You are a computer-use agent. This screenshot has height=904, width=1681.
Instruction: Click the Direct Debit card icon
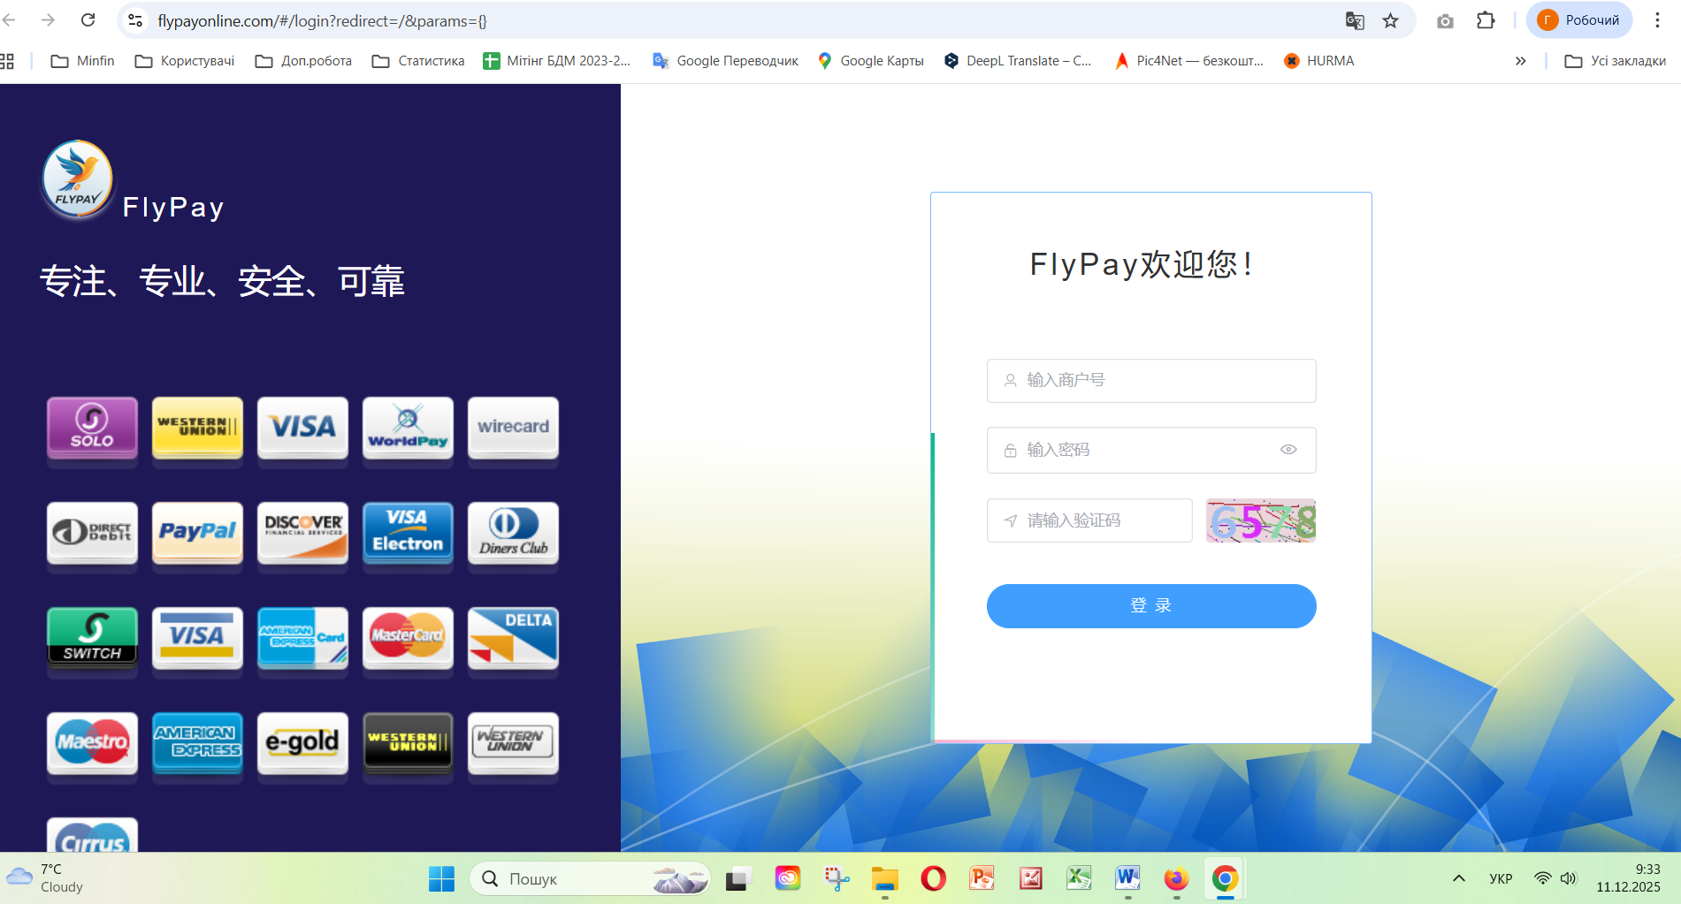(92, 533)
